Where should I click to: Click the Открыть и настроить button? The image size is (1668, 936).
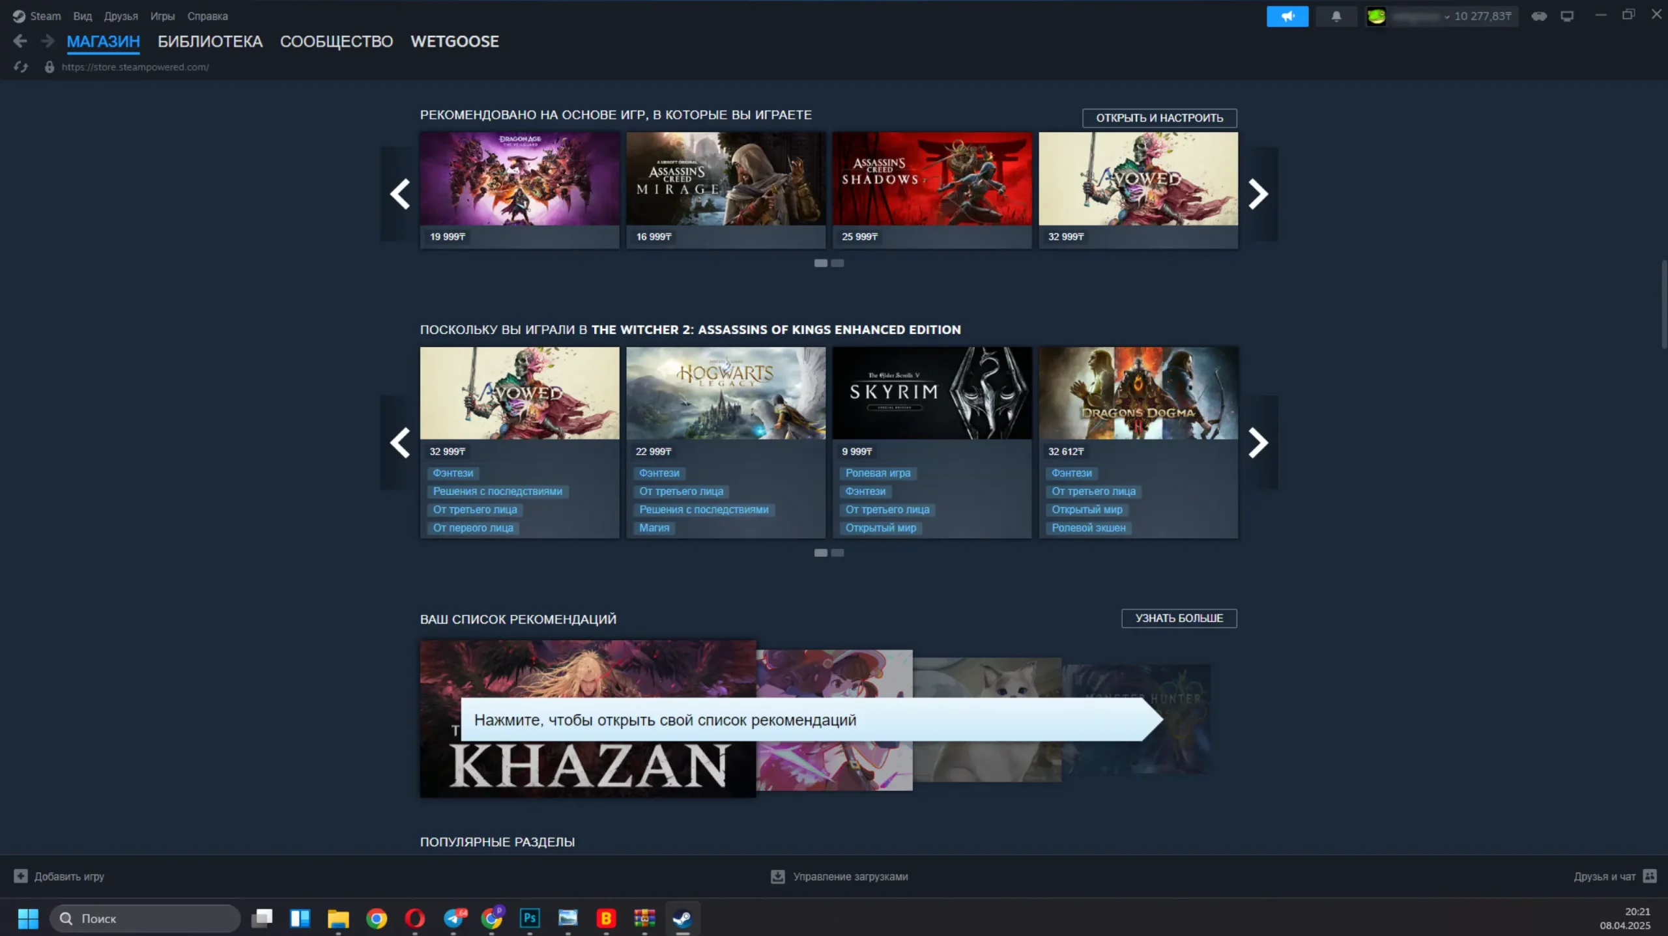(1159, 118)
